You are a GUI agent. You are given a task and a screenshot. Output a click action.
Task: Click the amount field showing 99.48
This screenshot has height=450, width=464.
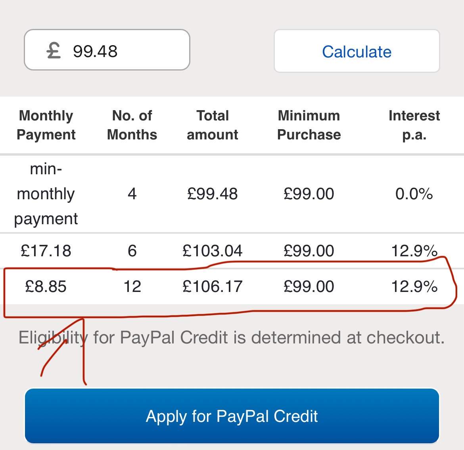point(107,50)
